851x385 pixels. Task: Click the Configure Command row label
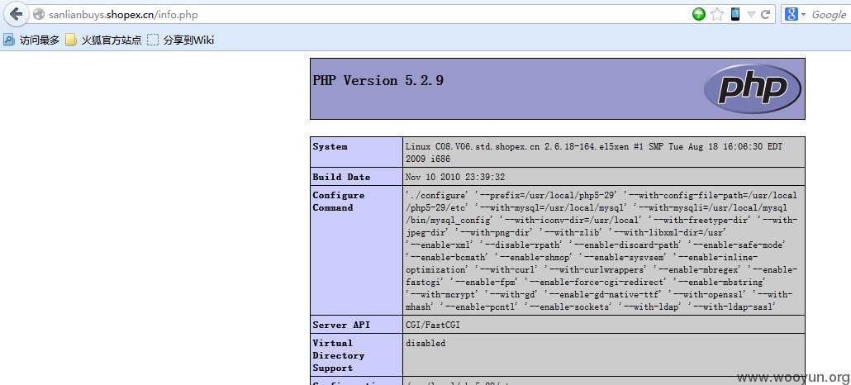coord(339,202)
